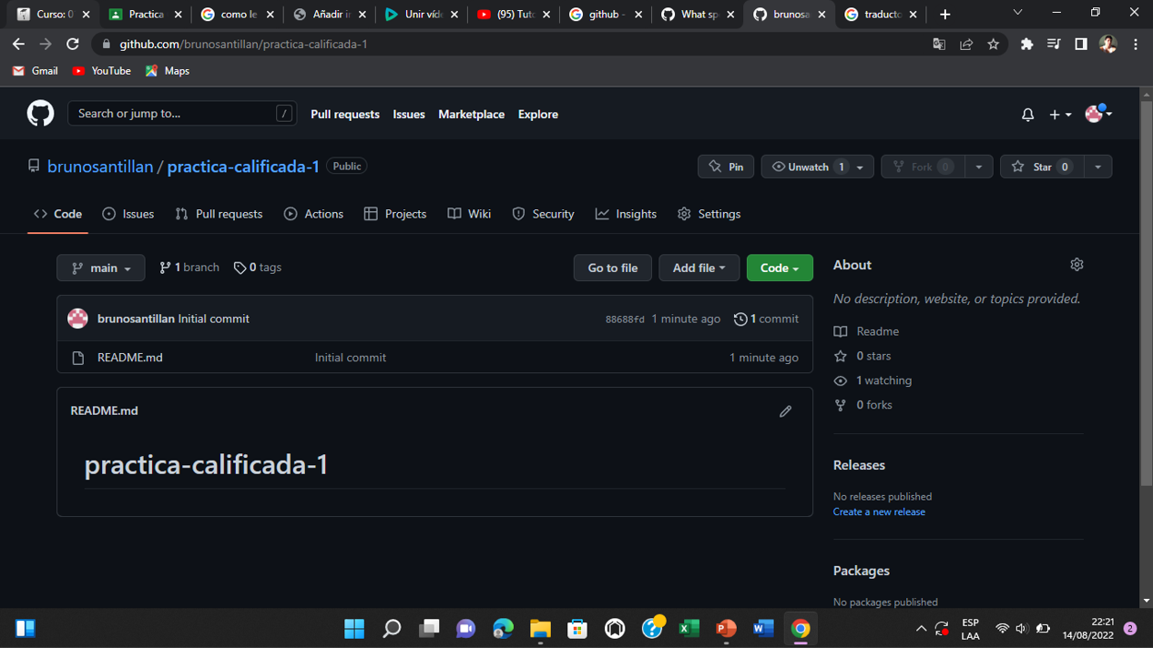Viewport: 1153px width, 648px height.
Task: Open the notifications bell
Action: 1027,114
